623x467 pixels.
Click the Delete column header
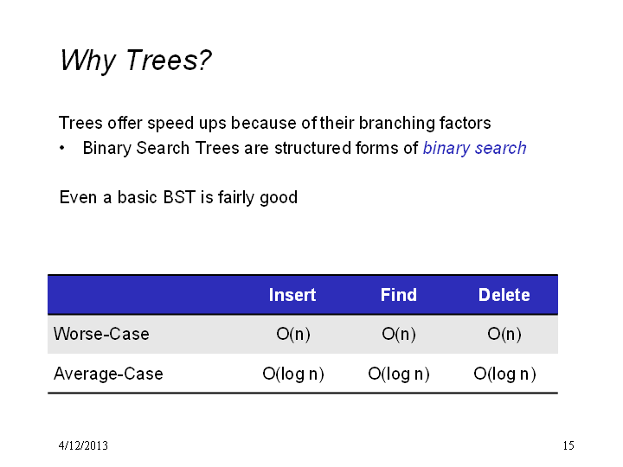[x=504, y=295]
